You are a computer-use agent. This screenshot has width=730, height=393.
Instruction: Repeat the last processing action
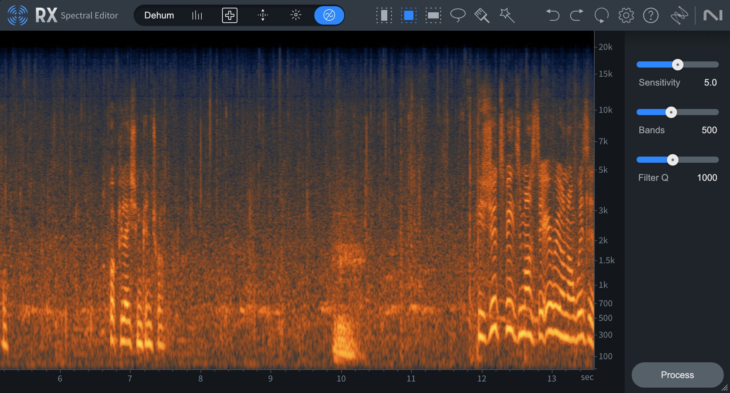pyautogui.click(x=601, y=15)
